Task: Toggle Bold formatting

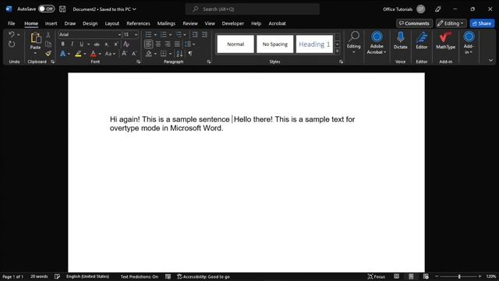Action: 62,44
